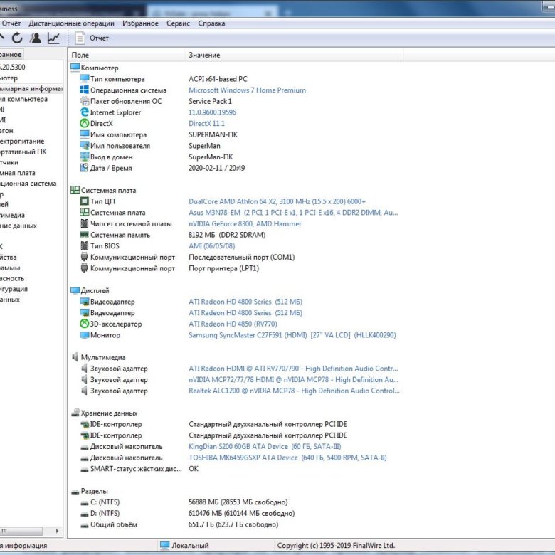The width and height of the screenshot is (555, 555).
Task: Click the graph chart toolbar icon
Action: (53, 38)
